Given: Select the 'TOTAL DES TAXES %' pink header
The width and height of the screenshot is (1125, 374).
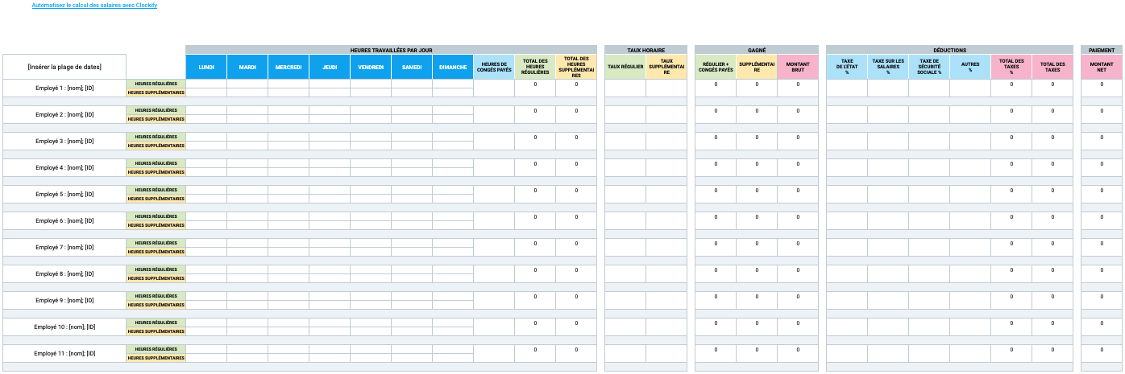Looking at the screenshot, I should (x=1011, y=67).
